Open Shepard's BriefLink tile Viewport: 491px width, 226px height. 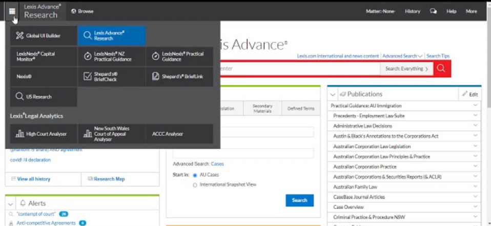click(x=179, y=77)
